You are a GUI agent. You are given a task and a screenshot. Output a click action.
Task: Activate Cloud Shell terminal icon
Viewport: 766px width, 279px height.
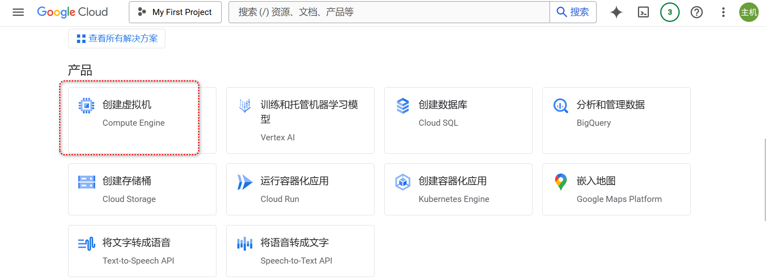(643, 12)
